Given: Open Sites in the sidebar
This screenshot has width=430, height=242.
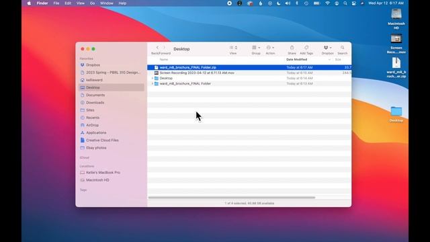Looking at the screenshot, I should 112,110.
